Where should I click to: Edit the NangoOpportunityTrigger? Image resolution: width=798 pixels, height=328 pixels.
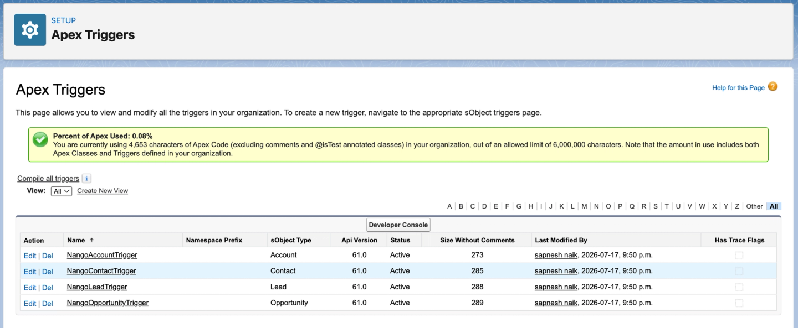coord(30,303)
